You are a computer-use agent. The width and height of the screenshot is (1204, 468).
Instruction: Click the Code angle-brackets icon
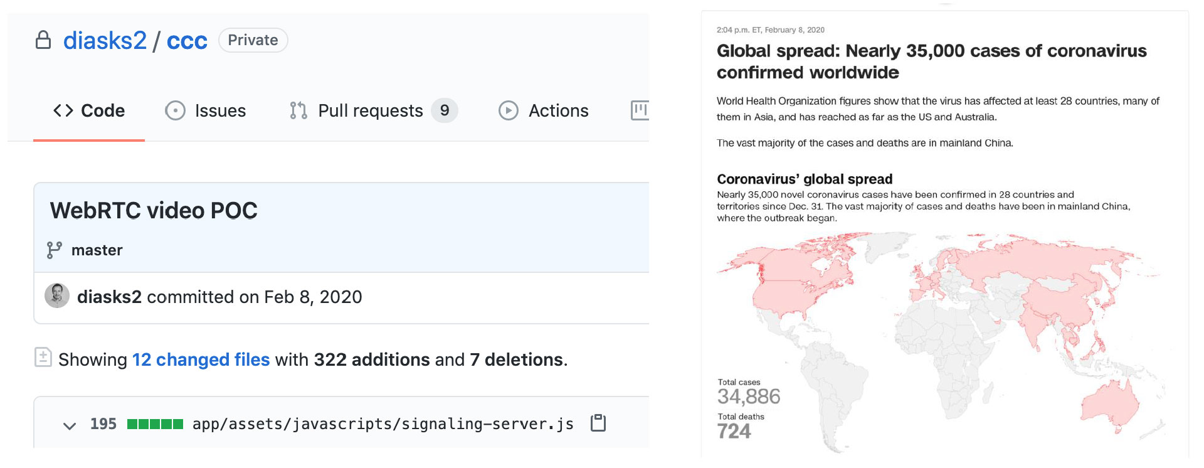63,110
